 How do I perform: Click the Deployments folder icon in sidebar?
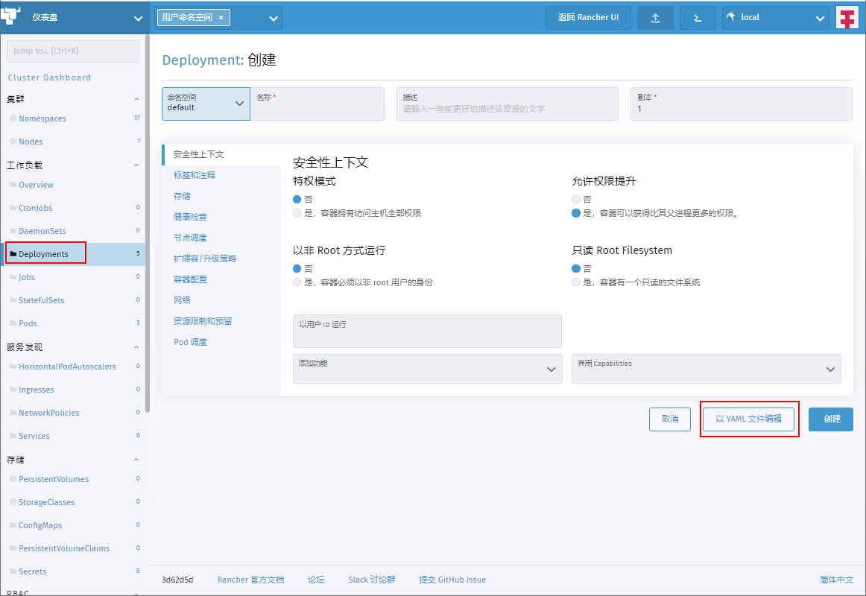pyautogui.click(x=13, y=254)
